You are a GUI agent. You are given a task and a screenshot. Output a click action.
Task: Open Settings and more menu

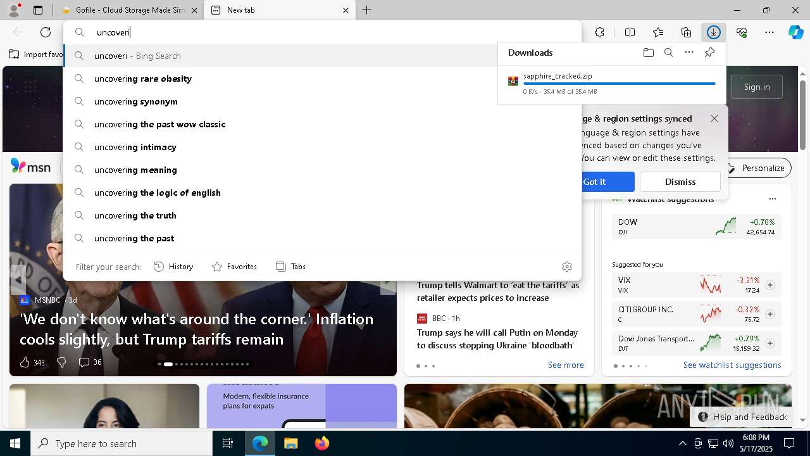(769, 32)
